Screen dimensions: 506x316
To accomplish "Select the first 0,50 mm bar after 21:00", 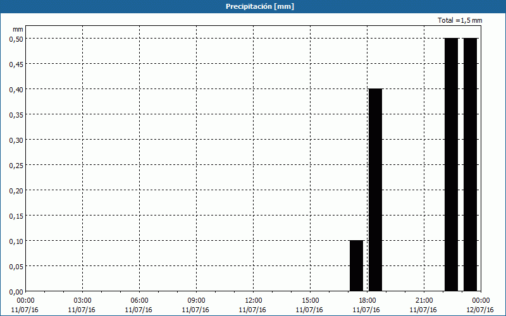I will click(x=452, y=164).
